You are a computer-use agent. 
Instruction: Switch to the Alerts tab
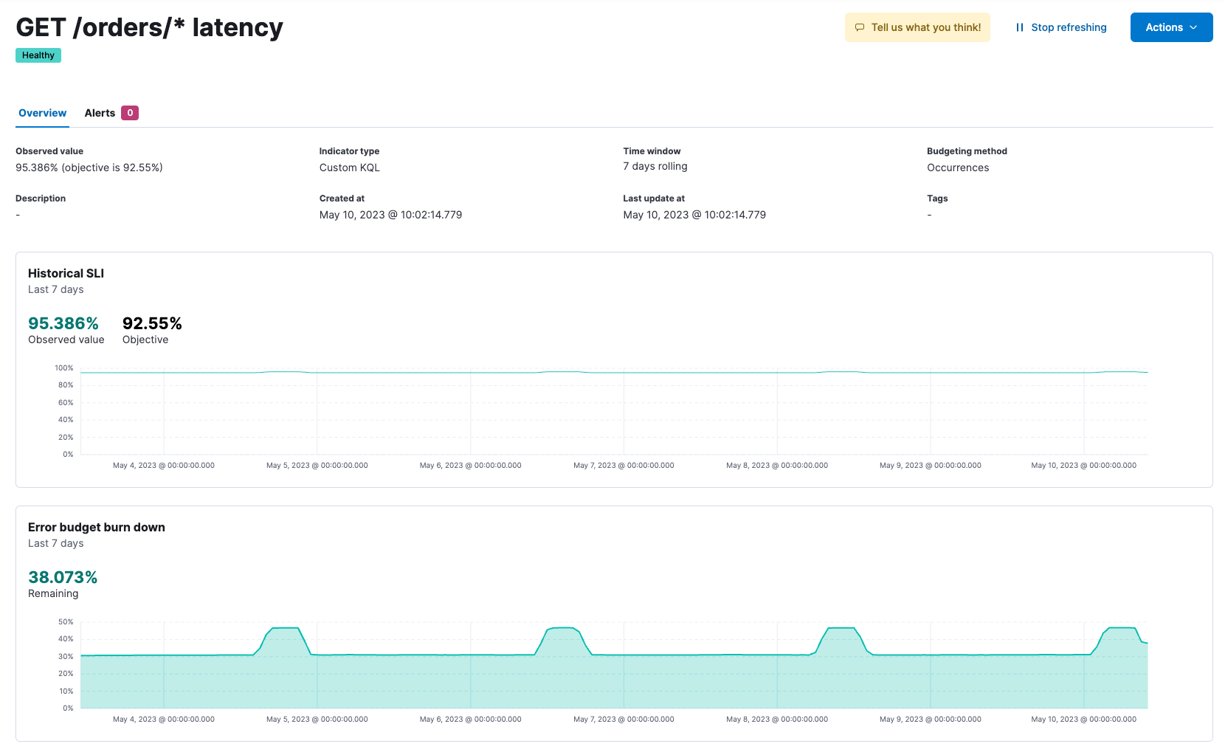click(x=100, y=113)
